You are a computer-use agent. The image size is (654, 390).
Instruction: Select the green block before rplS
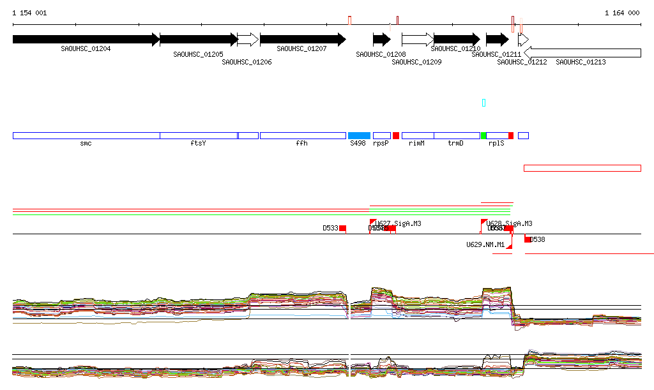[x=483, y=135]
